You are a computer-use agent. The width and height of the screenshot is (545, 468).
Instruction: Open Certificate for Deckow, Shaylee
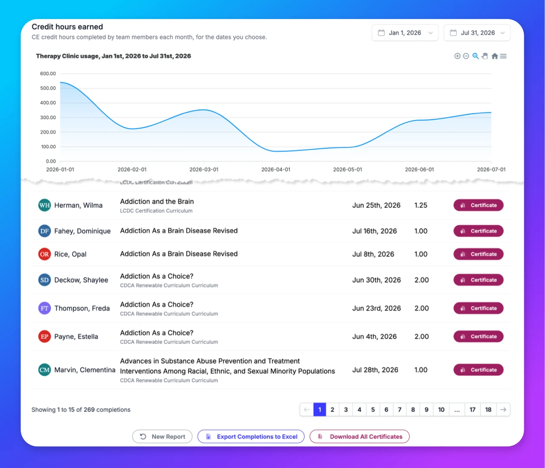478,280
